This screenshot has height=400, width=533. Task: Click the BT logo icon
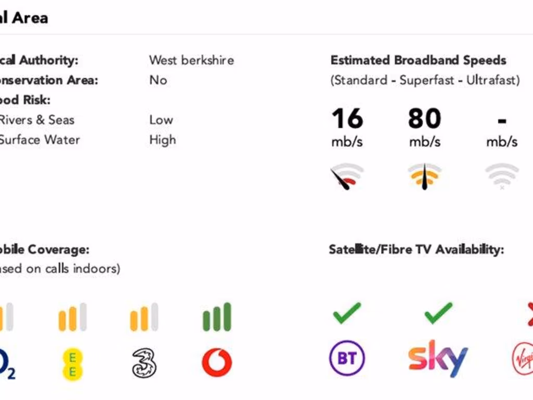(347, 359)
